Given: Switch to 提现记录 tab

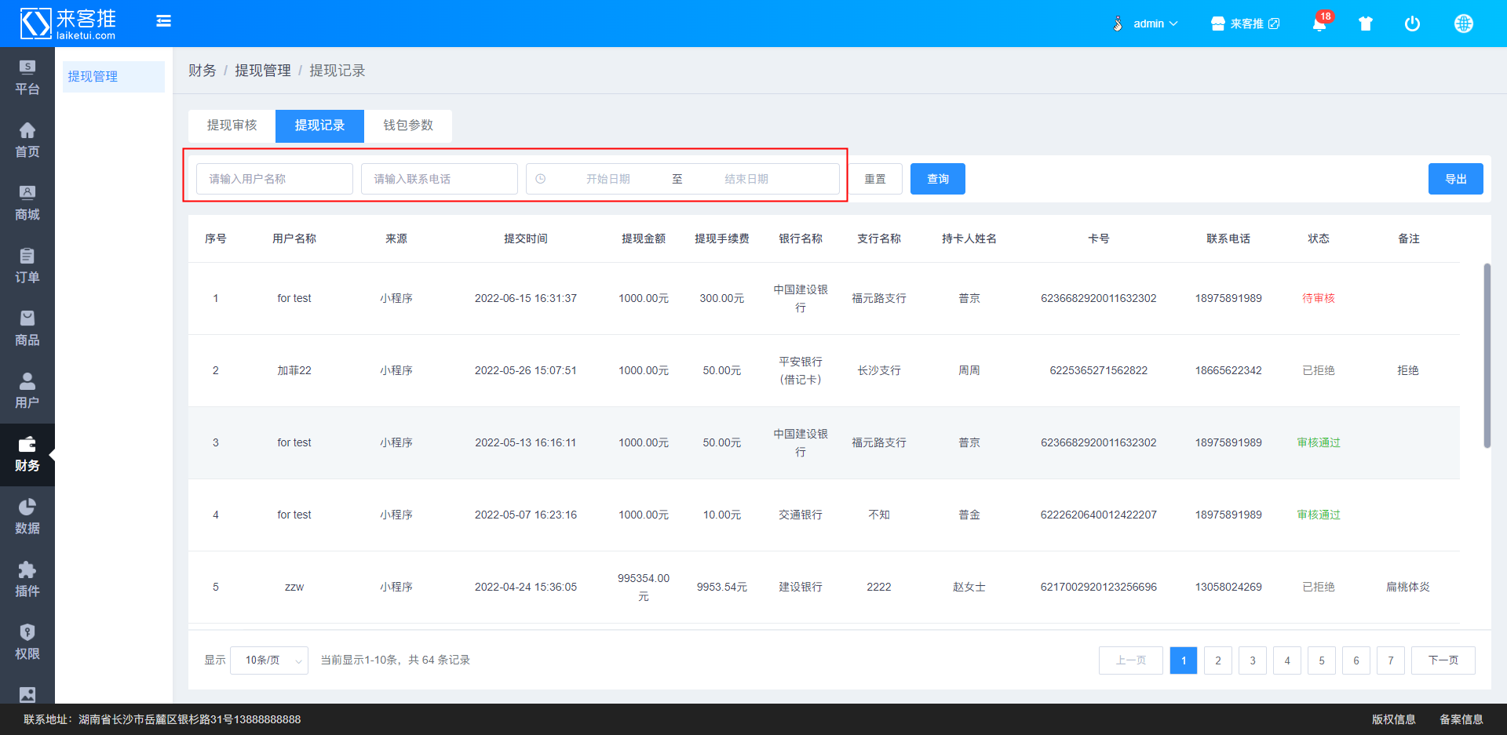Looking at the screenshot, I should tap(319, 126).
